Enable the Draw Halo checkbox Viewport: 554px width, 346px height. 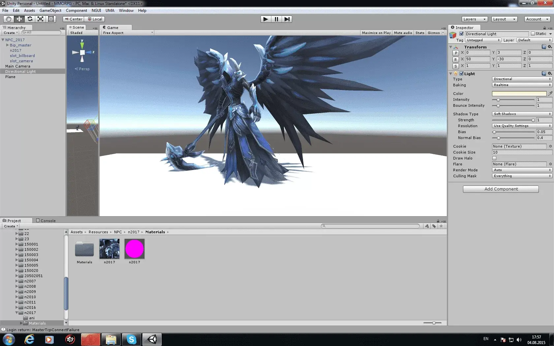point(494,158)
